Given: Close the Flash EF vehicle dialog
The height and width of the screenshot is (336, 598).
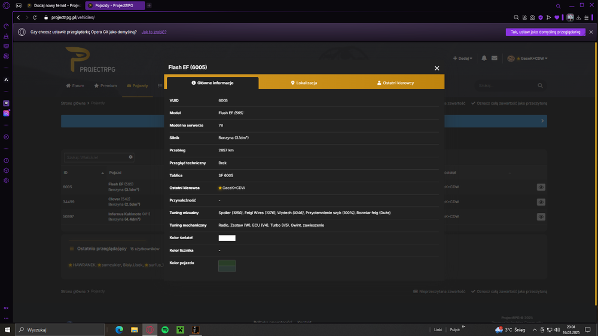Looking at the screenshot, I should tap(437, 68).
